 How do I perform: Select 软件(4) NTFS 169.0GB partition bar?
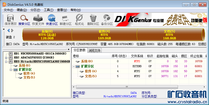pyautogui.click(x=104, y=35)
